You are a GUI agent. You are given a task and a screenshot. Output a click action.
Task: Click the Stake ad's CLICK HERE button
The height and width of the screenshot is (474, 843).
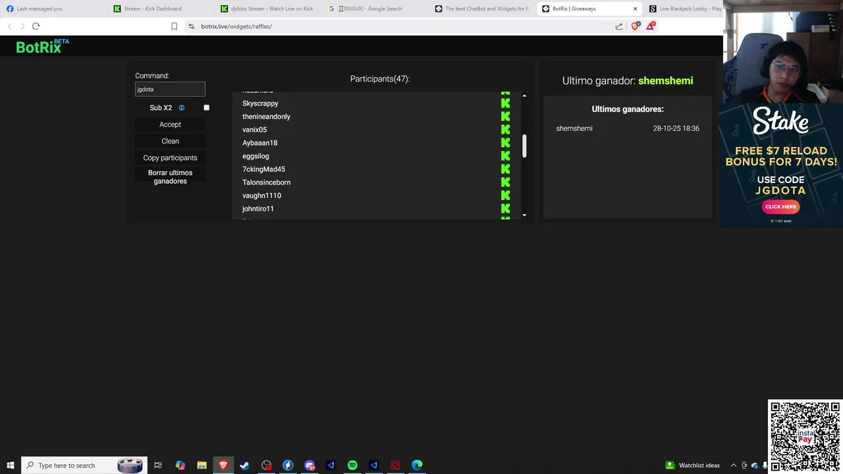[x=780, y=207]
